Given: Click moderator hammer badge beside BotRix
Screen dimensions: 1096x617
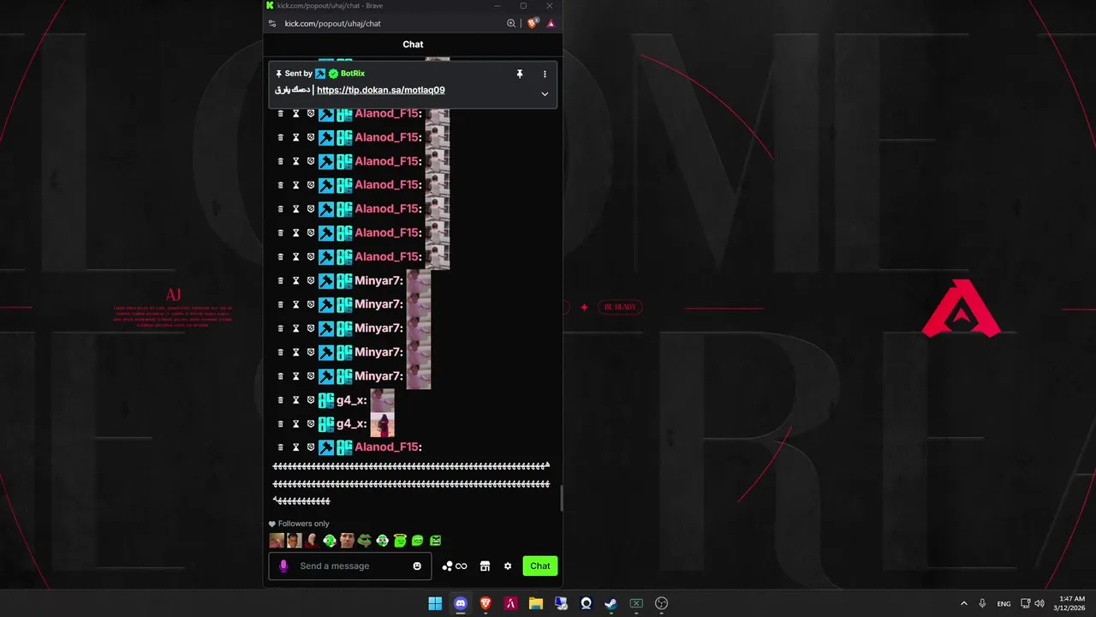Looking at the screenshot, I should coord(320,74).
